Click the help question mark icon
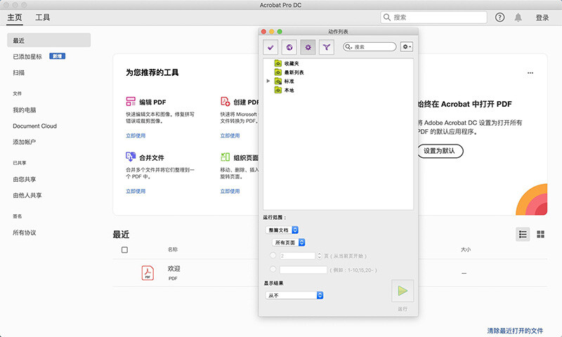 point(499,17)
